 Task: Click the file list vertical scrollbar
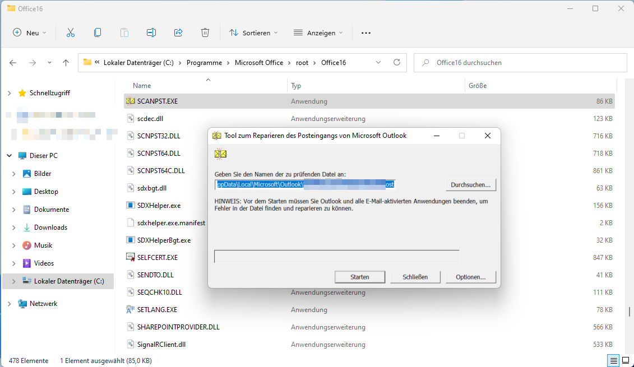tap(629, 311)
